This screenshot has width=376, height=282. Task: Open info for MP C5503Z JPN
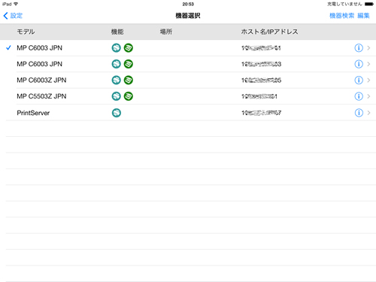click(359, 96)
